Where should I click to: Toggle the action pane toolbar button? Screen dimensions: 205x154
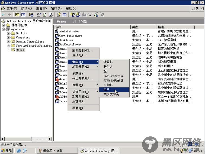(x=65, y=15)
